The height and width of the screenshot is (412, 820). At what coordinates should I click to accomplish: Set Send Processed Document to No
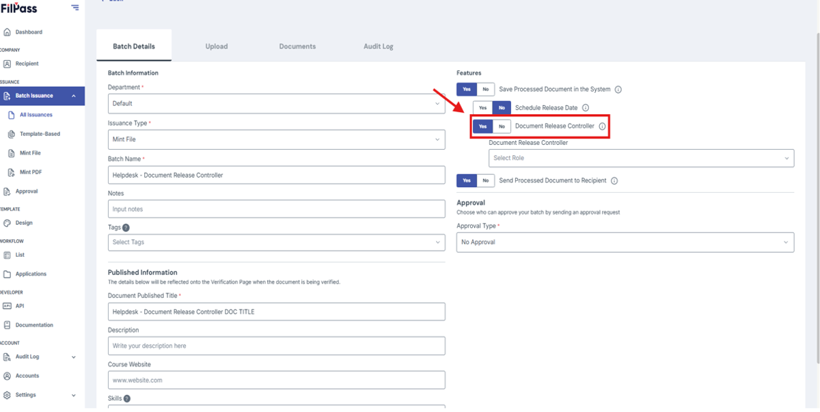[x=485, y=180]
